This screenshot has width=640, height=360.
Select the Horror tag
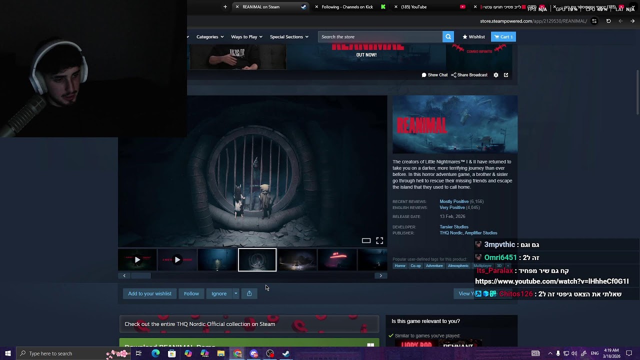(x=400, y=266)
